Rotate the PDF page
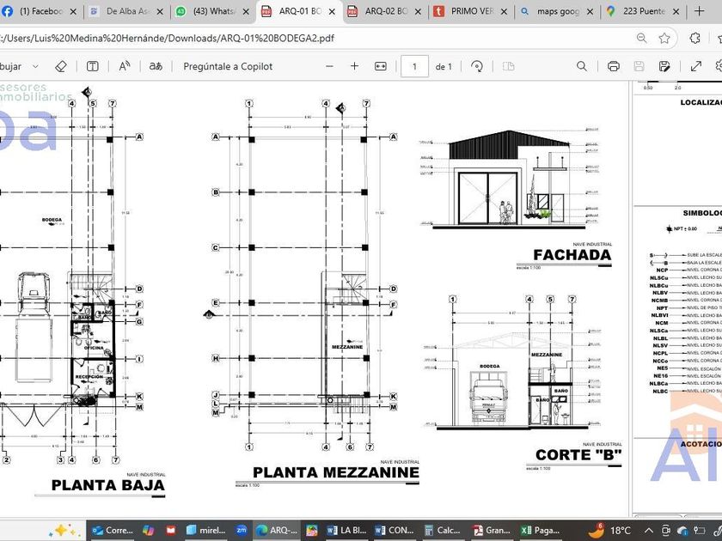The width and height of the screenshot is (722, 541). [477, 66]
